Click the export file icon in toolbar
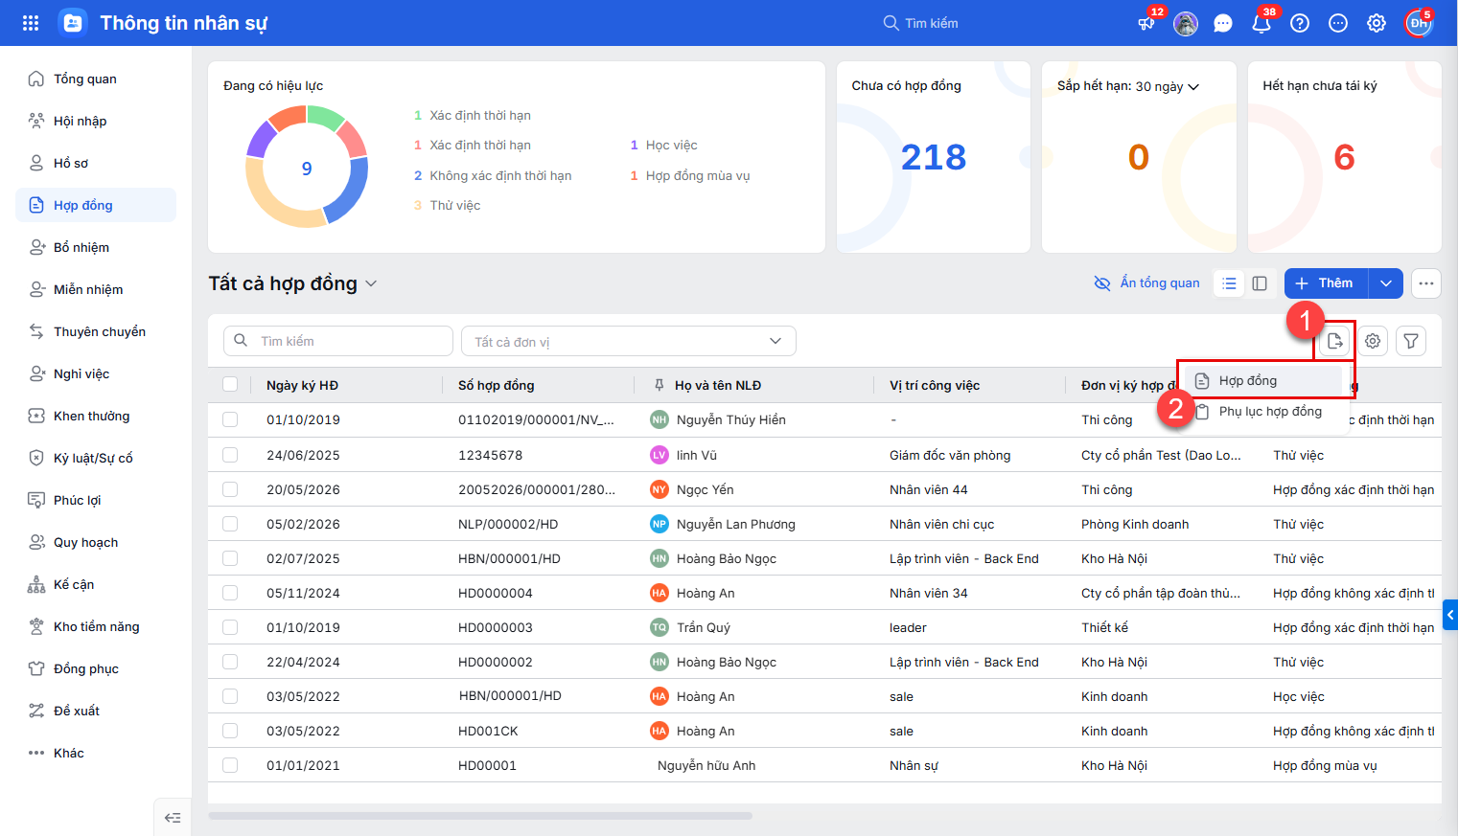Viewport: 1458px width, 836px height. point(1334,341)
